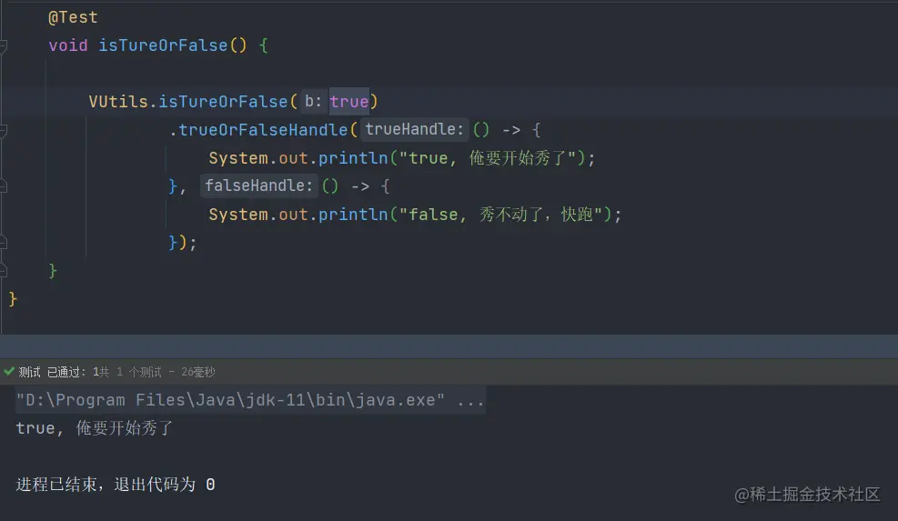Screen dimensions: 898x521
Task: Click the java.exe command line in console
Action: (250, 400)
